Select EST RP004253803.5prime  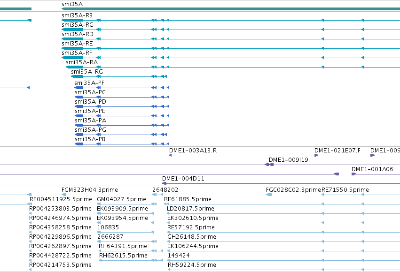[x=60, y=209]
